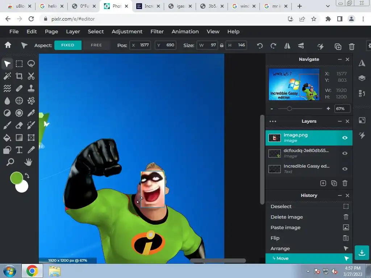Collapse the Navigate panel
The image size is (371, 278).
coord(340,59)
